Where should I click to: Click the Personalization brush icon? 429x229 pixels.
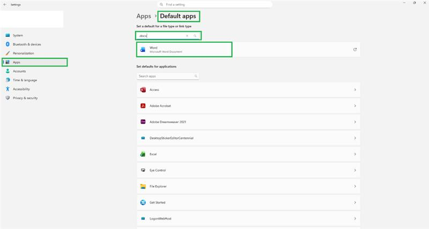pos(8,53)
